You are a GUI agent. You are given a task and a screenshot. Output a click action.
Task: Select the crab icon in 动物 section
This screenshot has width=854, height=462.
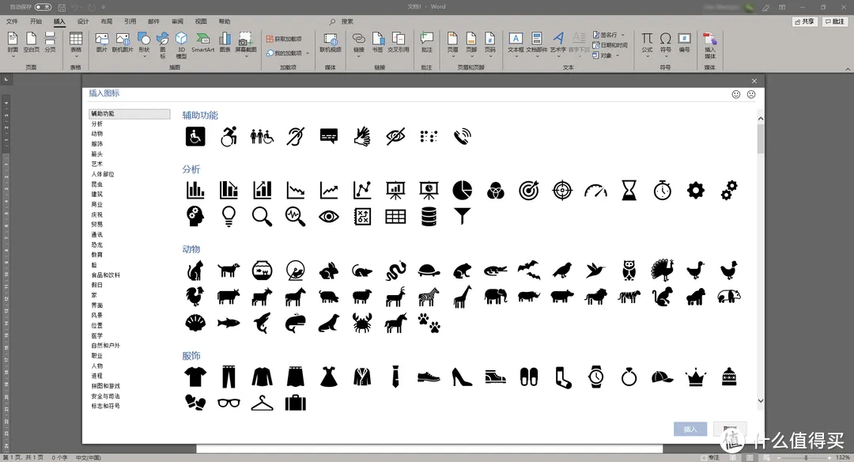tap(362, 324)
